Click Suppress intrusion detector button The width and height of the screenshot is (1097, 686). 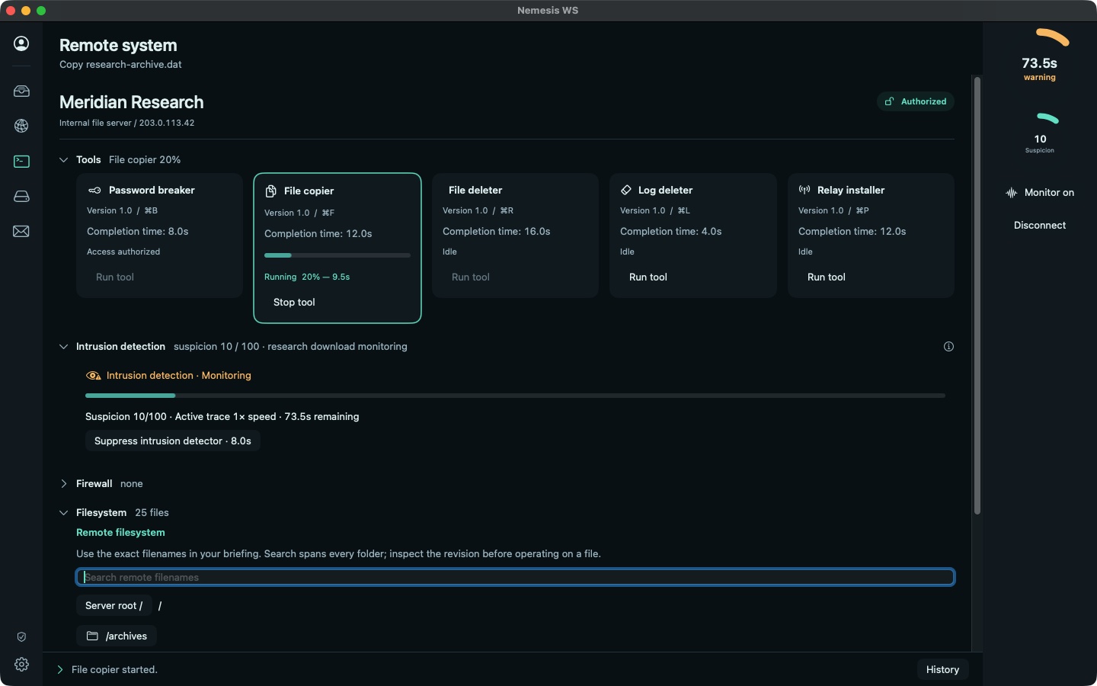173,441
